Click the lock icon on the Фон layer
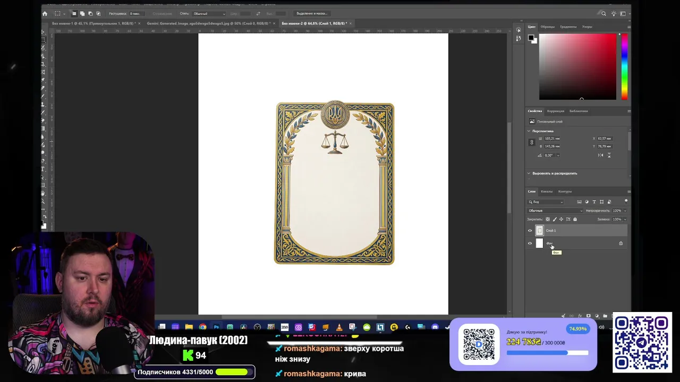 pyautogui.click(x=620, y=244)
